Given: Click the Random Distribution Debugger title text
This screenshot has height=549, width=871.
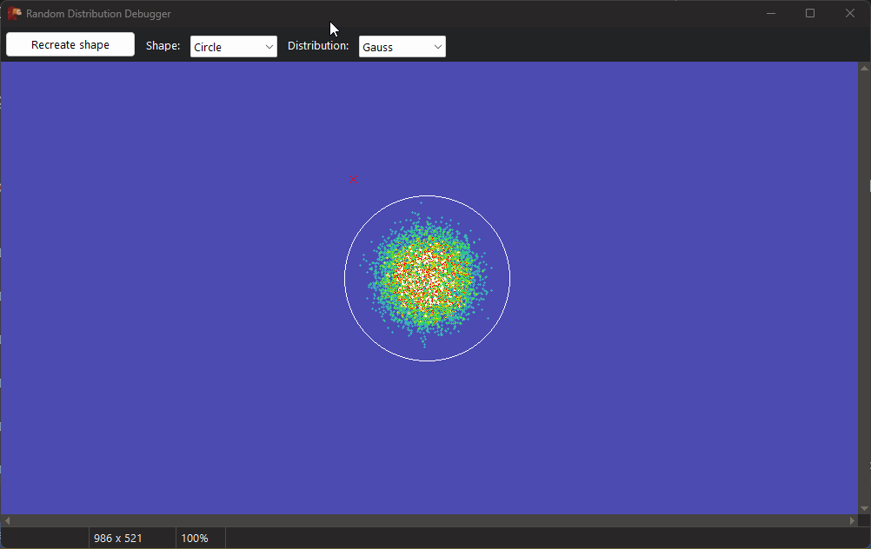Looking at the screenshot, I should (x=98, y=13).
